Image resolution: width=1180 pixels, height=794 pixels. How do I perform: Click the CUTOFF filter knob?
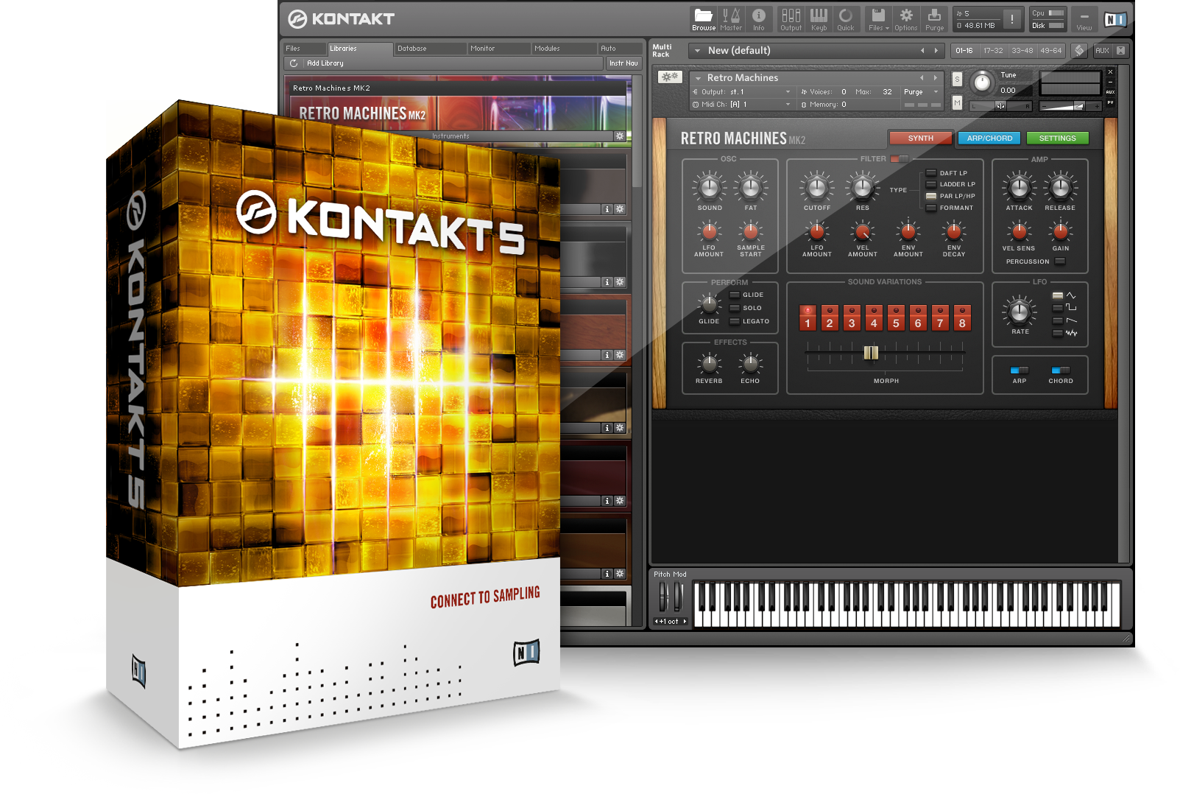click(x=817, y=189)
